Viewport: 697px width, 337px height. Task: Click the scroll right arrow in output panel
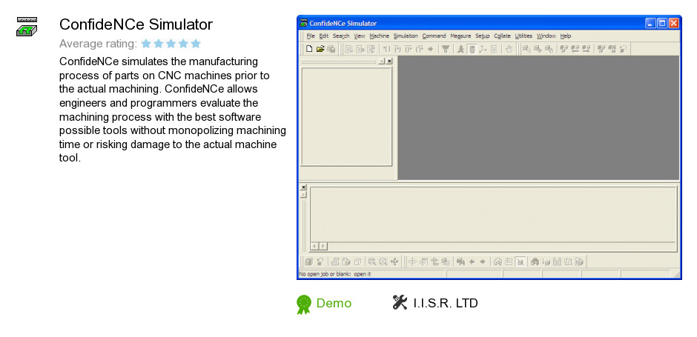323,246
